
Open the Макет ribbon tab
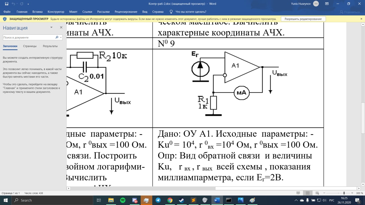click(x=73, y=12)
